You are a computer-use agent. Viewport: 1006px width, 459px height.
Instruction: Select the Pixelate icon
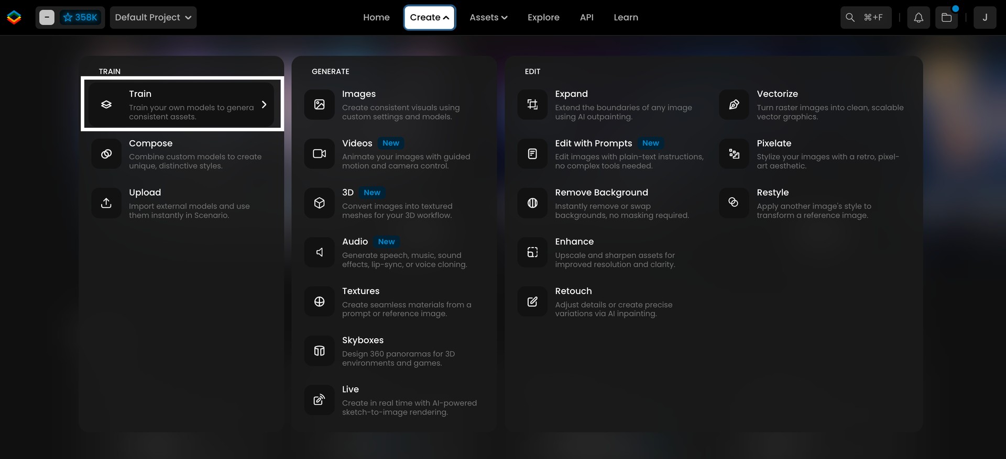[x=734, y=154]
